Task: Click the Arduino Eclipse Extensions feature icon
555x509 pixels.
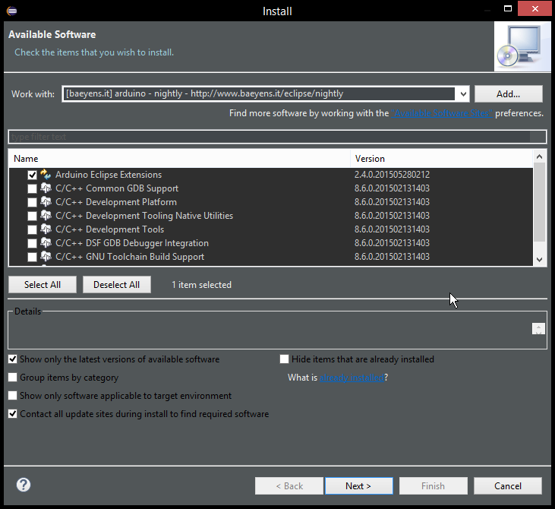Action: click(46, 174)
